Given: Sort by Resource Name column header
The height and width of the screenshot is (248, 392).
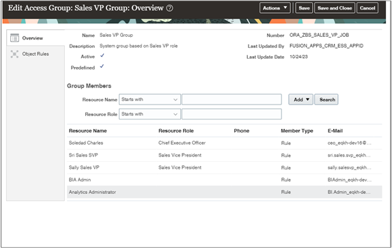Looking at the screenshot, I should coord(87,130).
